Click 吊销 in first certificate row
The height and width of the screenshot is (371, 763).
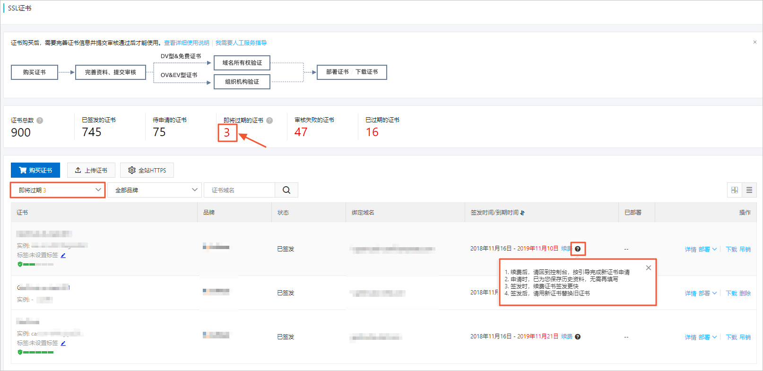[745, 249]
